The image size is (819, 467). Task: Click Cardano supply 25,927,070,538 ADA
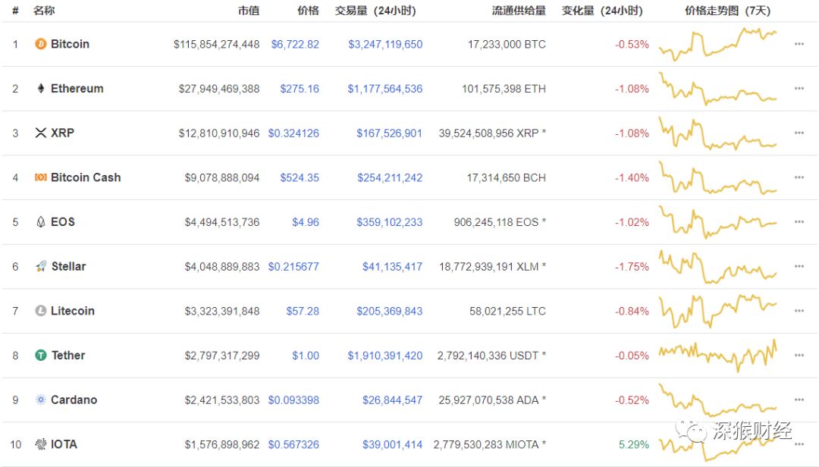pyautogui.click(x=493, y=400)
